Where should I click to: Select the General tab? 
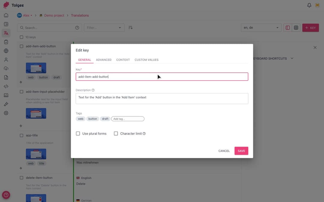(85, 60)
